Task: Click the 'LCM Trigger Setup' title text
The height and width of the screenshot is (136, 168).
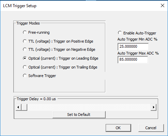Action: (x=20, y=6)
